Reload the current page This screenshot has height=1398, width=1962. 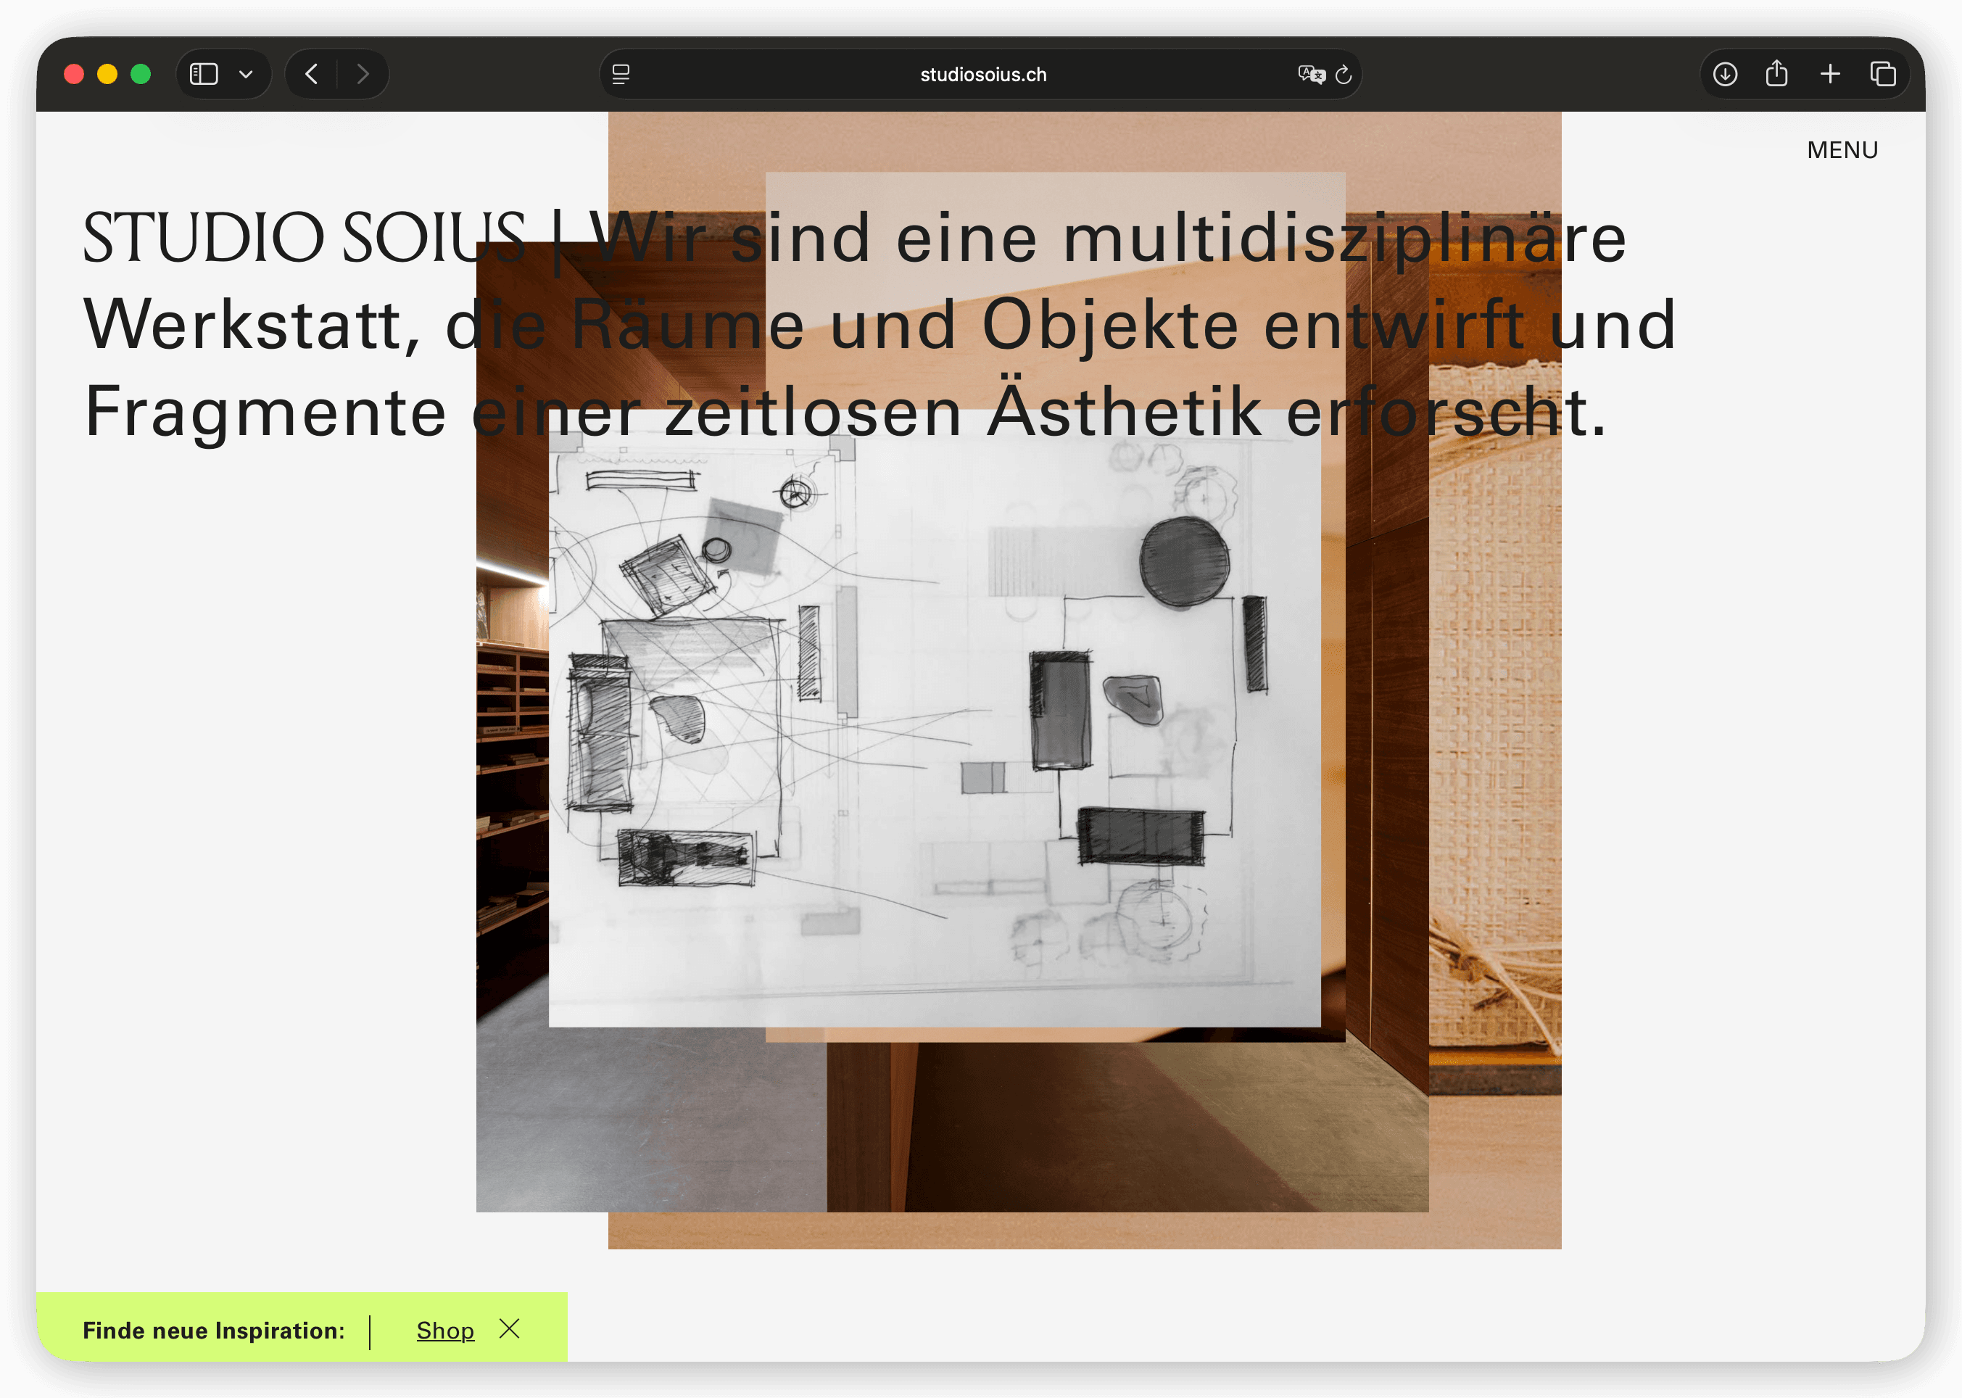click(x=1344, y=75)
